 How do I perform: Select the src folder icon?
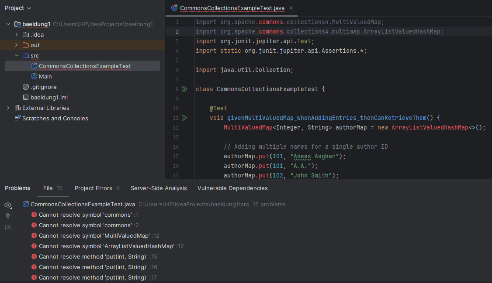pos(26,55)
